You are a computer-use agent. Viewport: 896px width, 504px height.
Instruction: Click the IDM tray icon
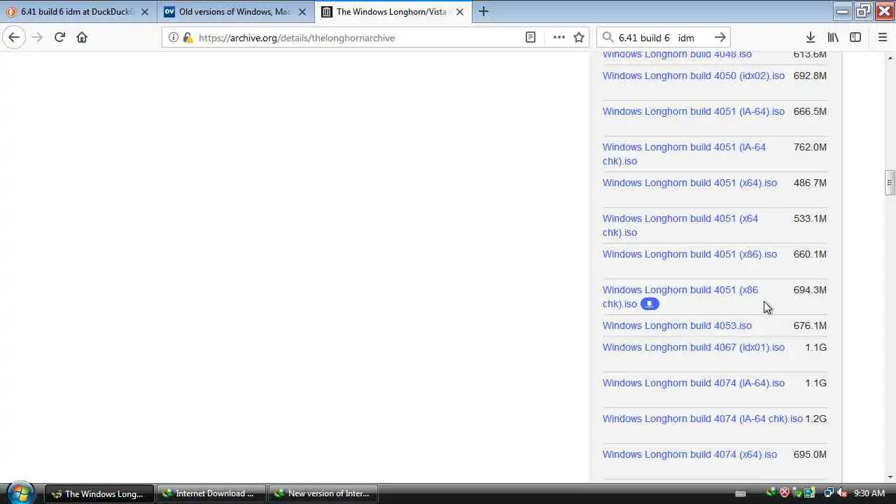click(x=771, y=493)
